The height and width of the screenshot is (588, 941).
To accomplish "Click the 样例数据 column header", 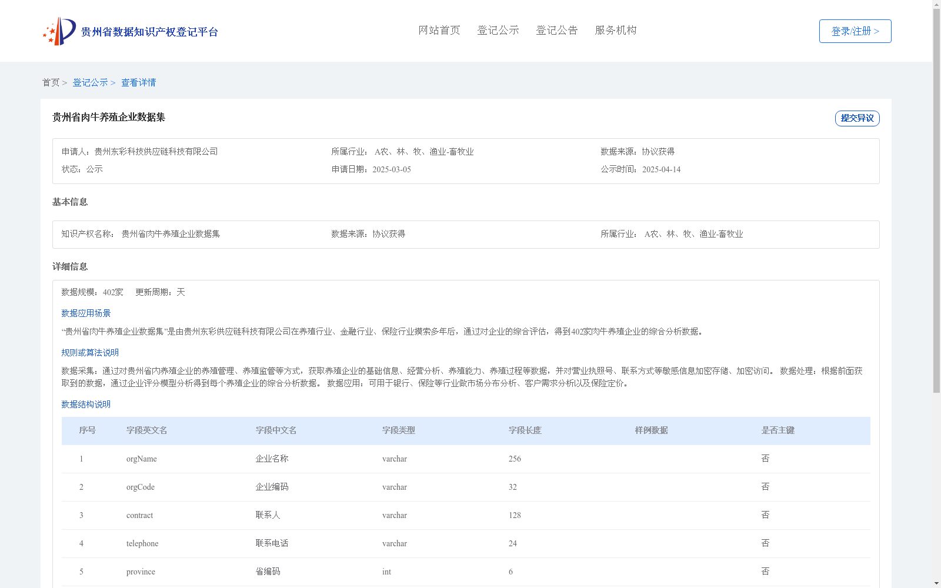I will click(x=652, y=430).
